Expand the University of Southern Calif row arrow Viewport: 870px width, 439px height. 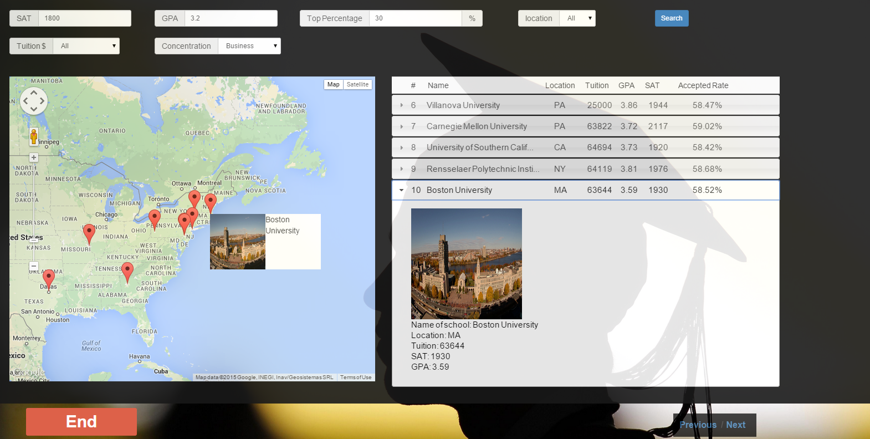[x=402, y=147]
